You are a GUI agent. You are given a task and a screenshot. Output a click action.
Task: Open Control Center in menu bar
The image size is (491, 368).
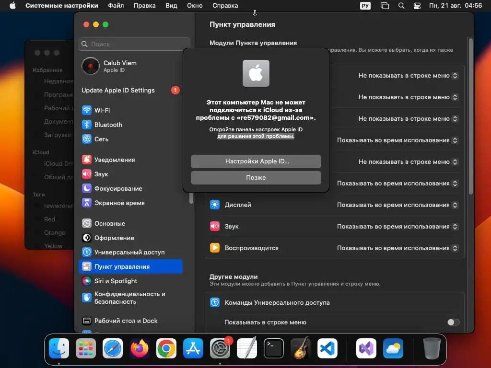click(417, 6)
